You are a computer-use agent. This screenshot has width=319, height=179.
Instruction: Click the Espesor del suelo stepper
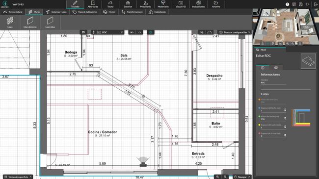click(x=285, y=127)
